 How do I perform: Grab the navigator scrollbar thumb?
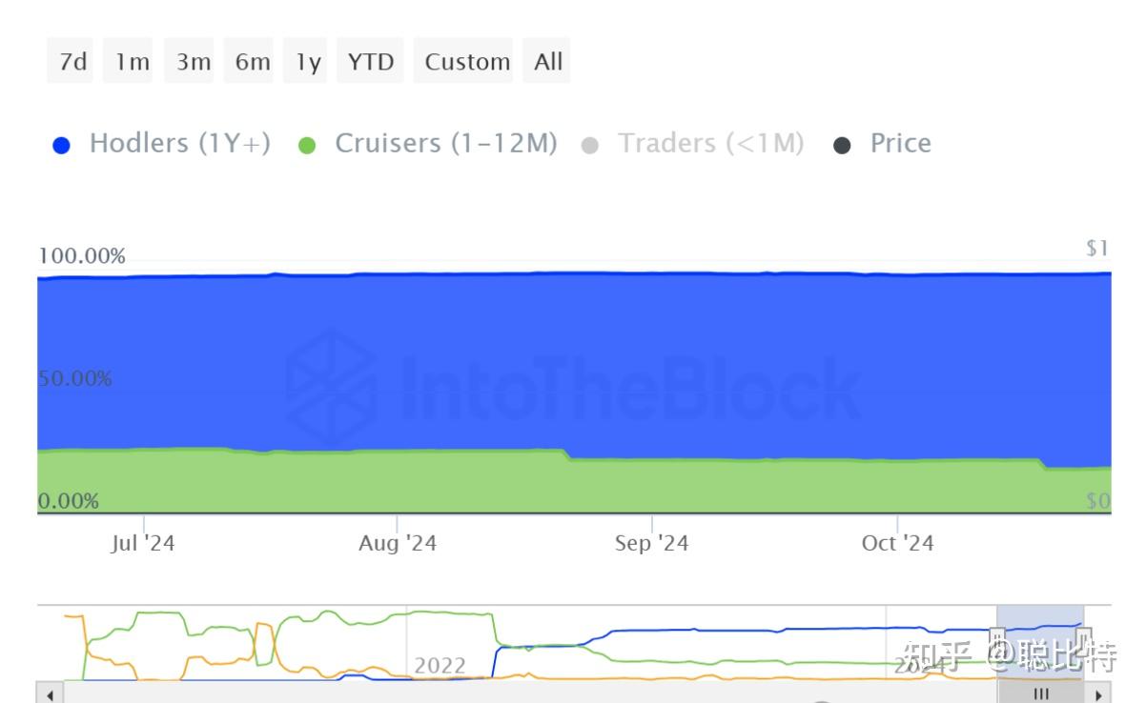pyautogui.click(x=1041, y=693)
